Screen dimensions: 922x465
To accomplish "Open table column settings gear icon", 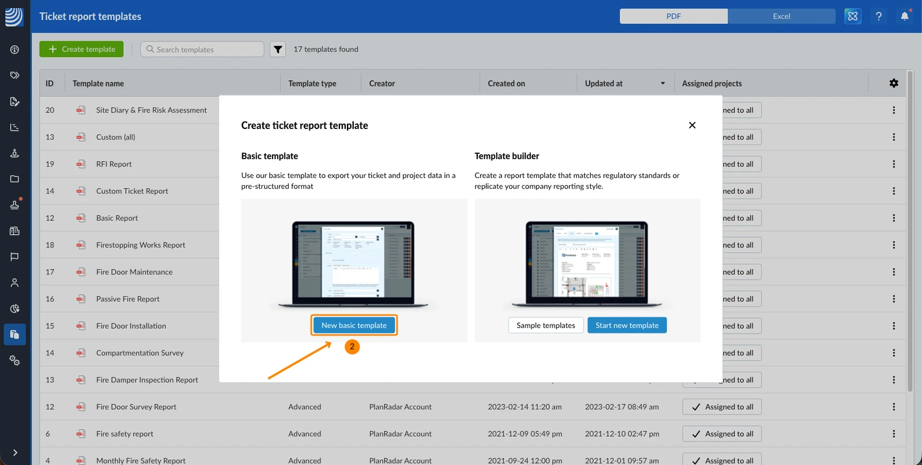I will pyautogui.click(x=894, y=84).
